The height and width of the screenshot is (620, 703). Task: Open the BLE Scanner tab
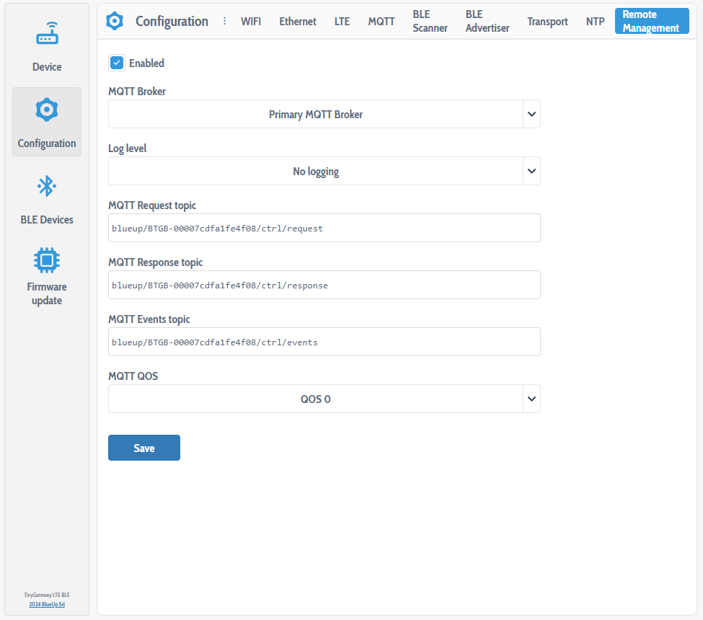tap(430, 21)
